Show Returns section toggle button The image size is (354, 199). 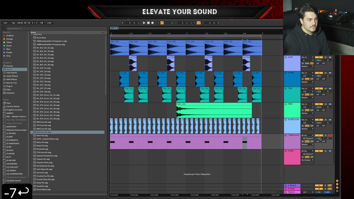pyautogui.click(x=337, y=184)
